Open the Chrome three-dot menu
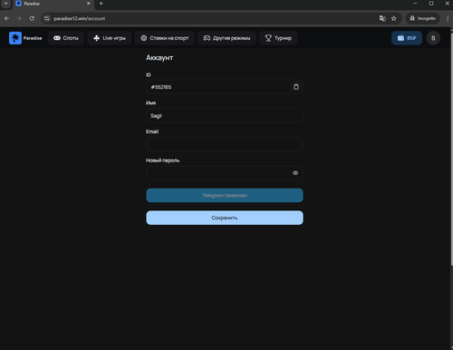 (448, 18)
